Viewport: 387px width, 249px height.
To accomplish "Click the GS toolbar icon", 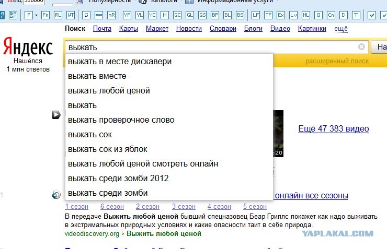I will [202, 15].
